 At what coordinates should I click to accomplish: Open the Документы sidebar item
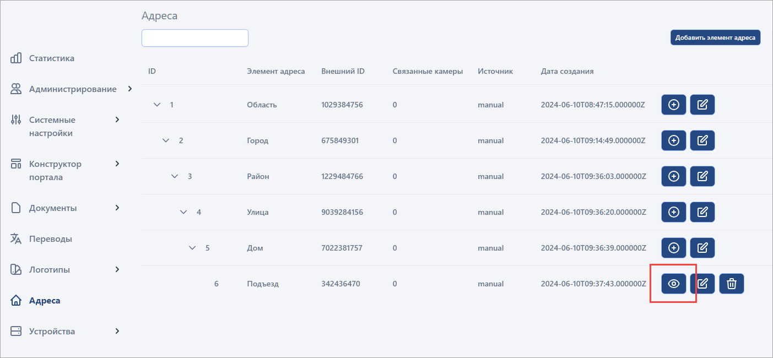coord(52,208)
